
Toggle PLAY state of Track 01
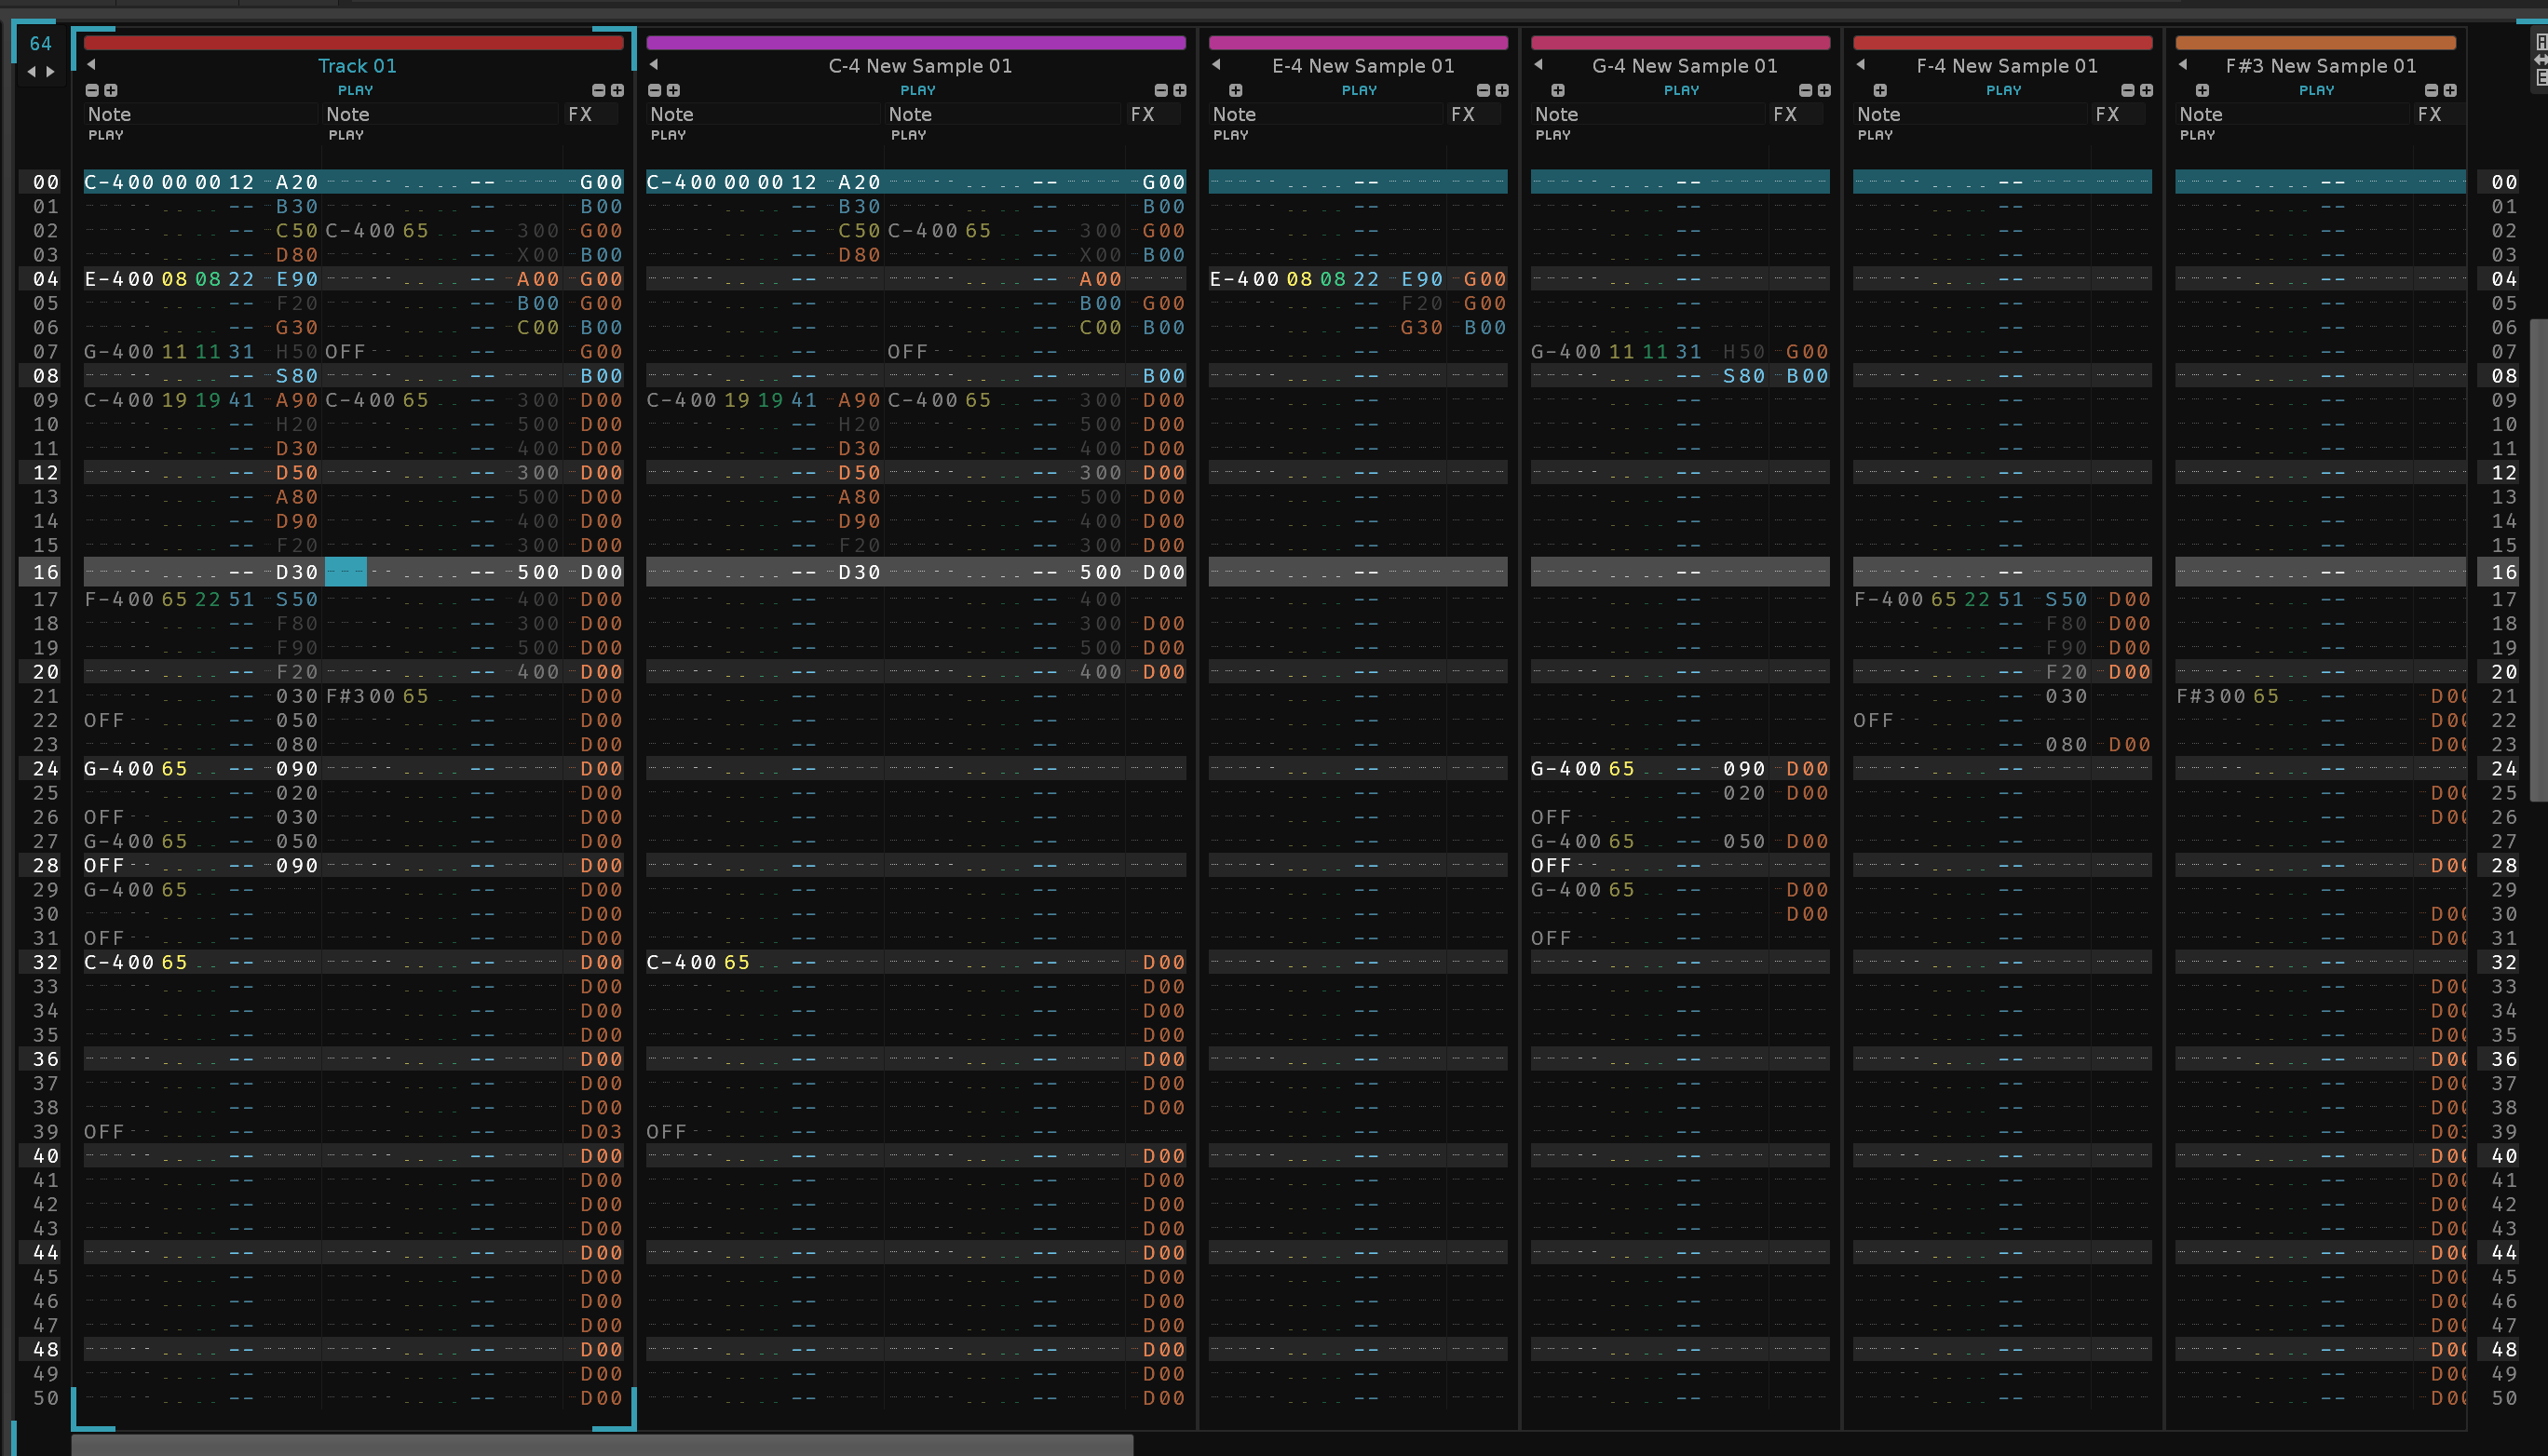click(x=355, y=90)
